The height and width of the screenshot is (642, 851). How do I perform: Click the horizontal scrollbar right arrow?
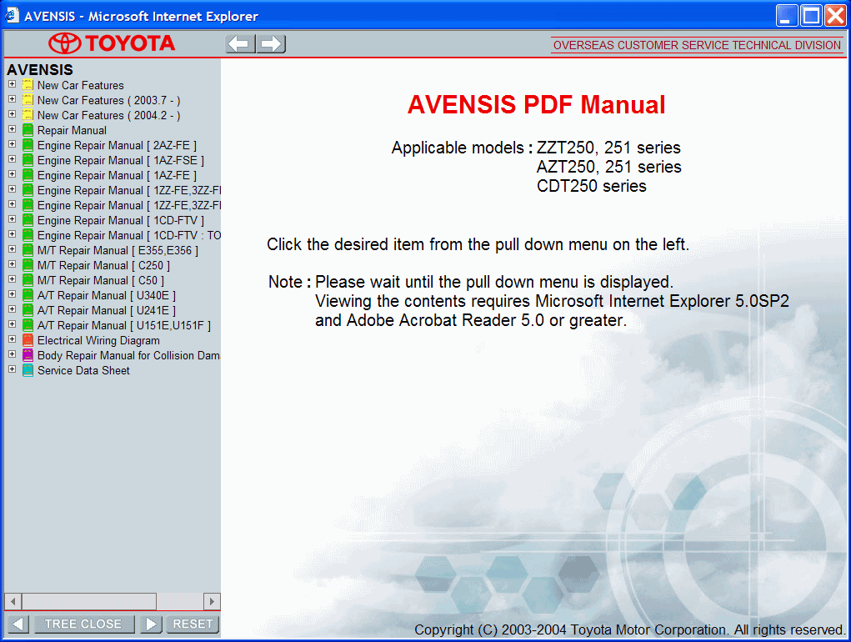coord(212,601)
